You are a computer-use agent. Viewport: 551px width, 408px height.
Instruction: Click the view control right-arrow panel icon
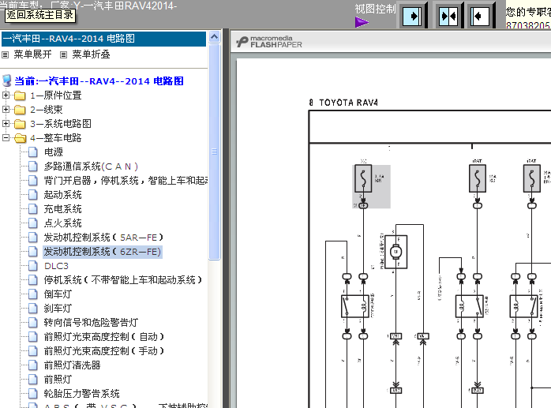coord(412,16)
